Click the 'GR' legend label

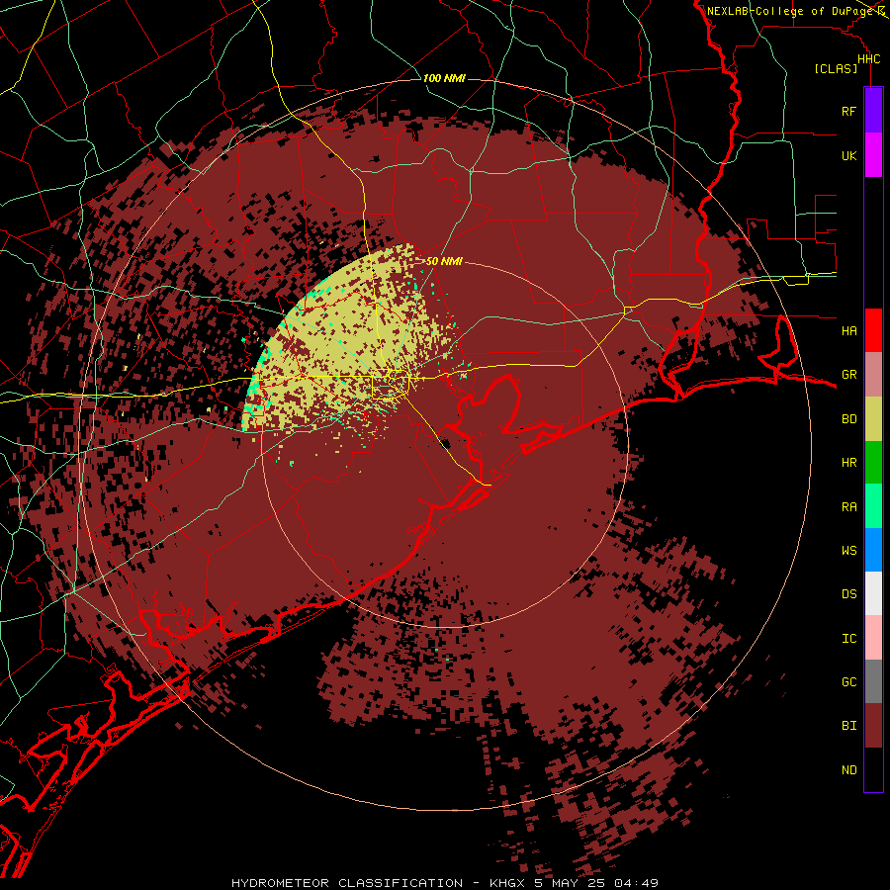pyautogui.click(x=848, y=375)
